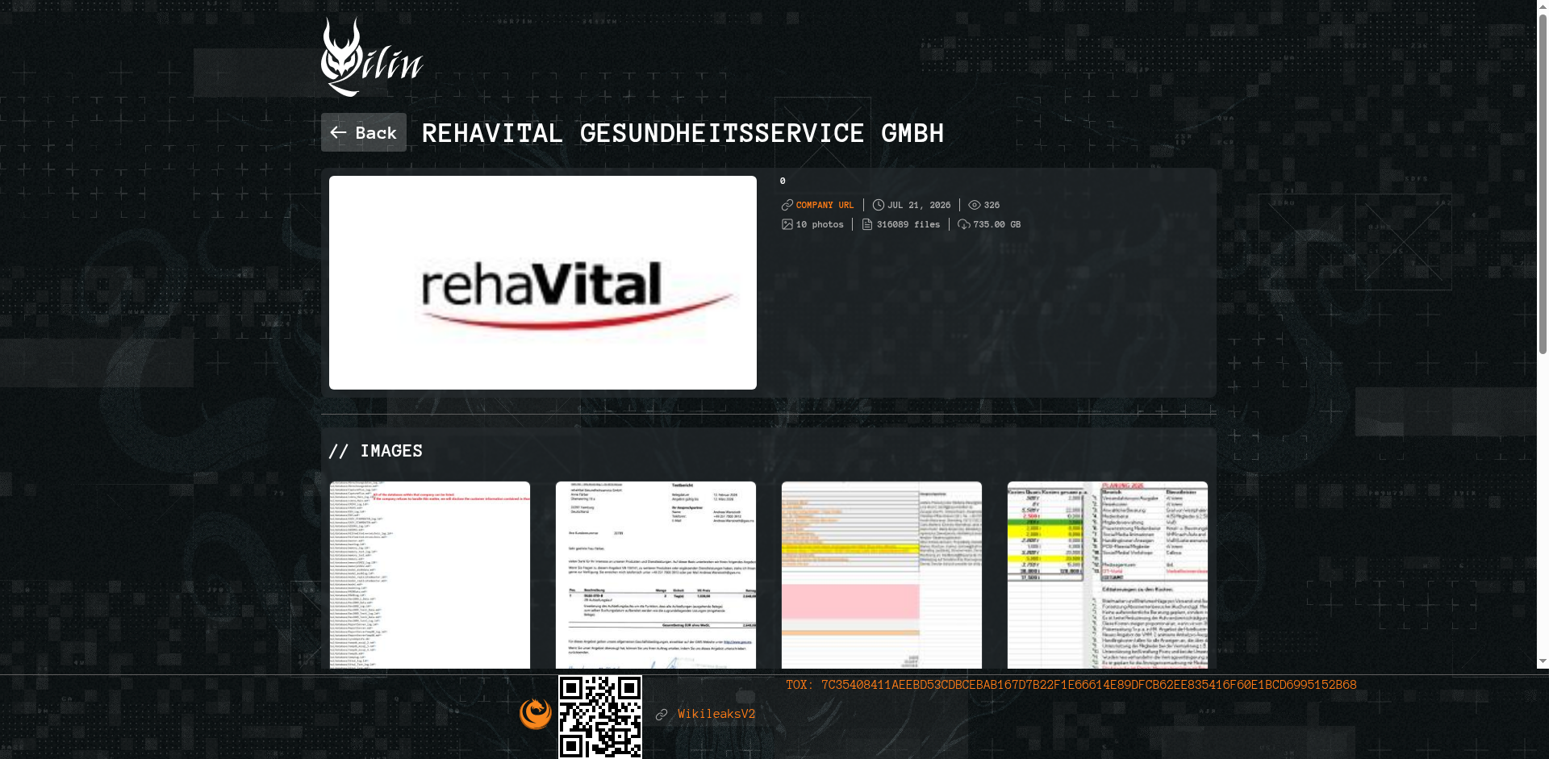Click the download cloud icon beside 735.00 GB

point(964,224)
